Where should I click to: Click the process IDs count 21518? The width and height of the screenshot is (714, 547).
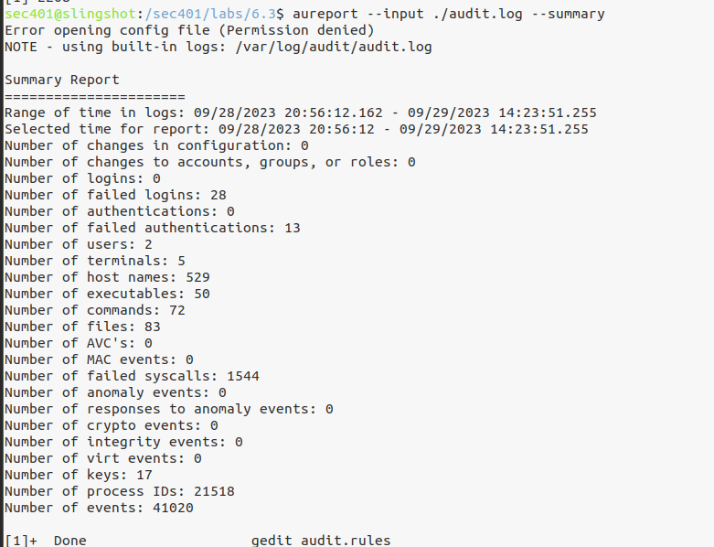coord(214,491)
